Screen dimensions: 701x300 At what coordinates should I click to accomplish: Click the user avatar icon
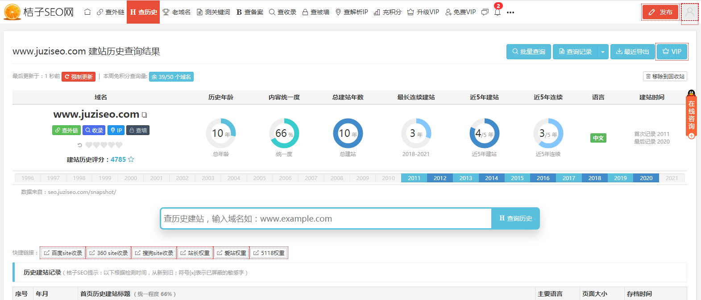[689, 12]
